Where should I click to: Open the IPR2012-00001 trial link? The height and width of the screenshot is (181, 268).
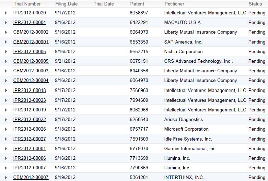click(30, 148)
